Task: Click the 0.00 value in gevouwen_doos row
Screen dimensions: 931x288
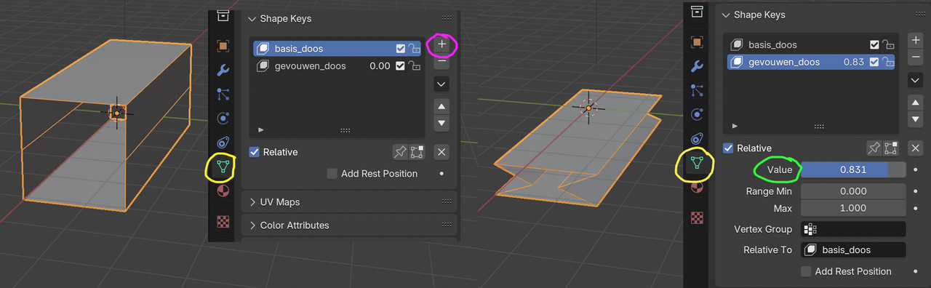Action: (x=380, y=66)
